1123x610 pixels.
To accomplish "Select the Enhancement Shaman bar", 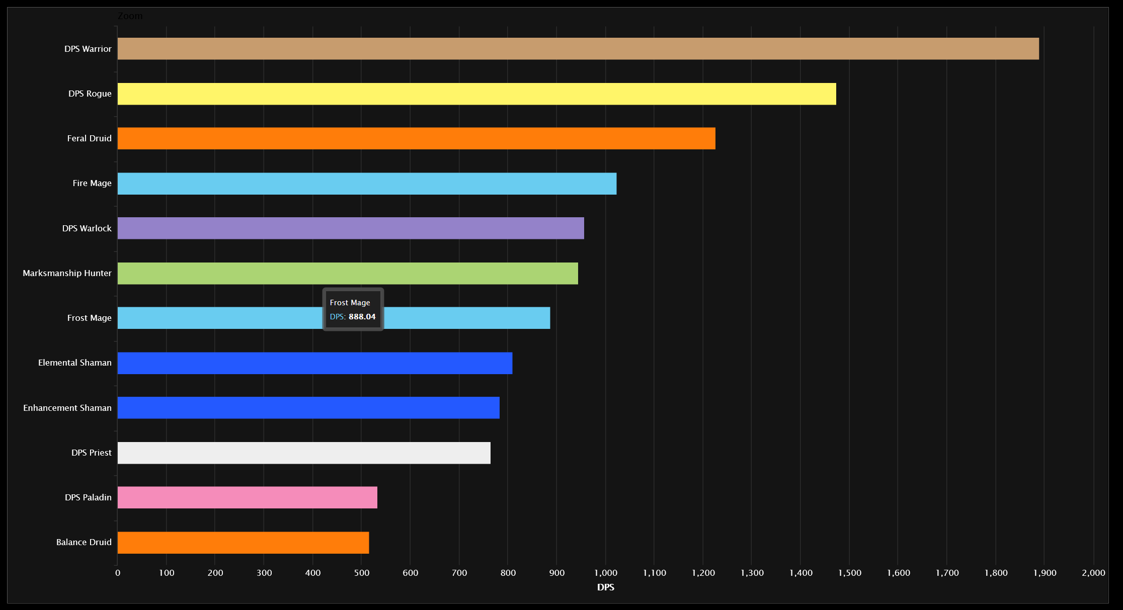I will tap(308, 408).
